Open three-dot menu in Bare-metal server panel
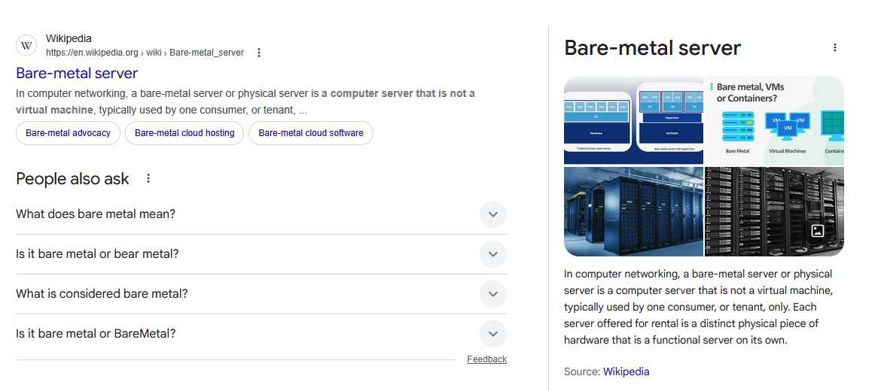 pos(835,47)
